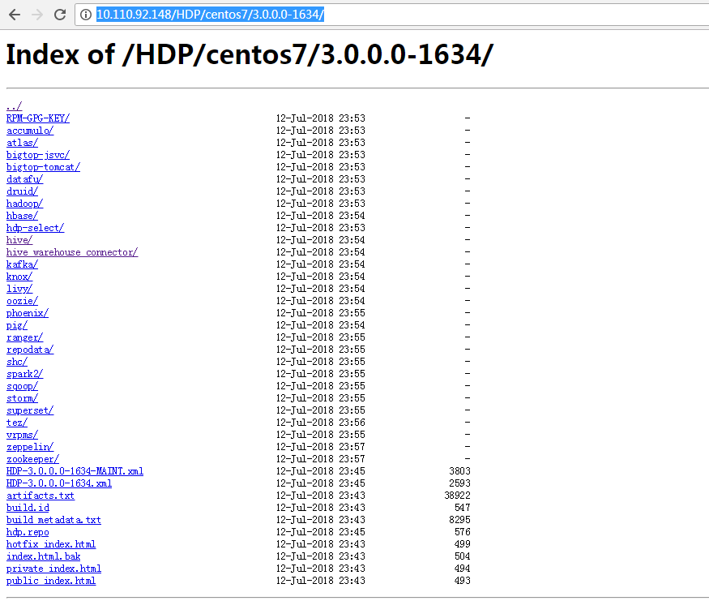Click file size value 8295
Screen dimensions: 709x601
point(460,521)
